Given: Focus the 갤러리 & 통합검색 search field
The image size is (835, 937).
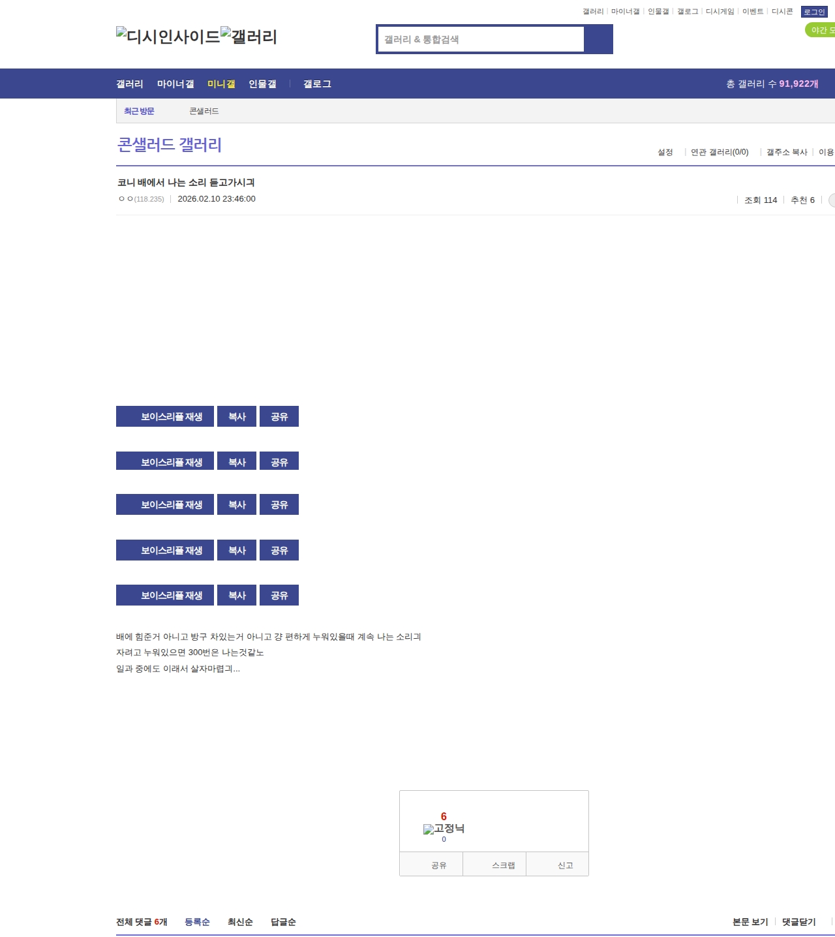Looking at the screenshot, I should pyautogui.click(x=481, y=39).
